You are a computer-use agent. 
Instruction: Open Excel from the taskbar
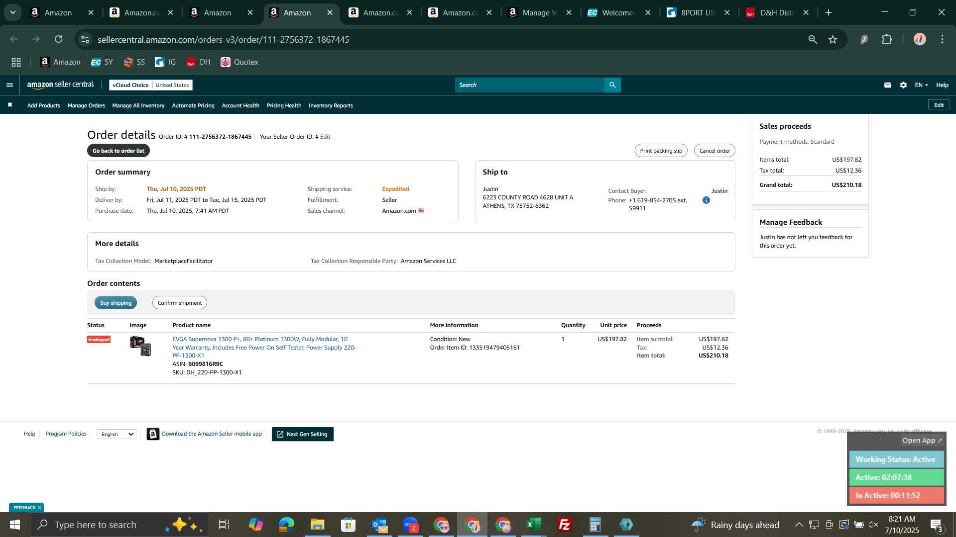click(x=533, y=525)
